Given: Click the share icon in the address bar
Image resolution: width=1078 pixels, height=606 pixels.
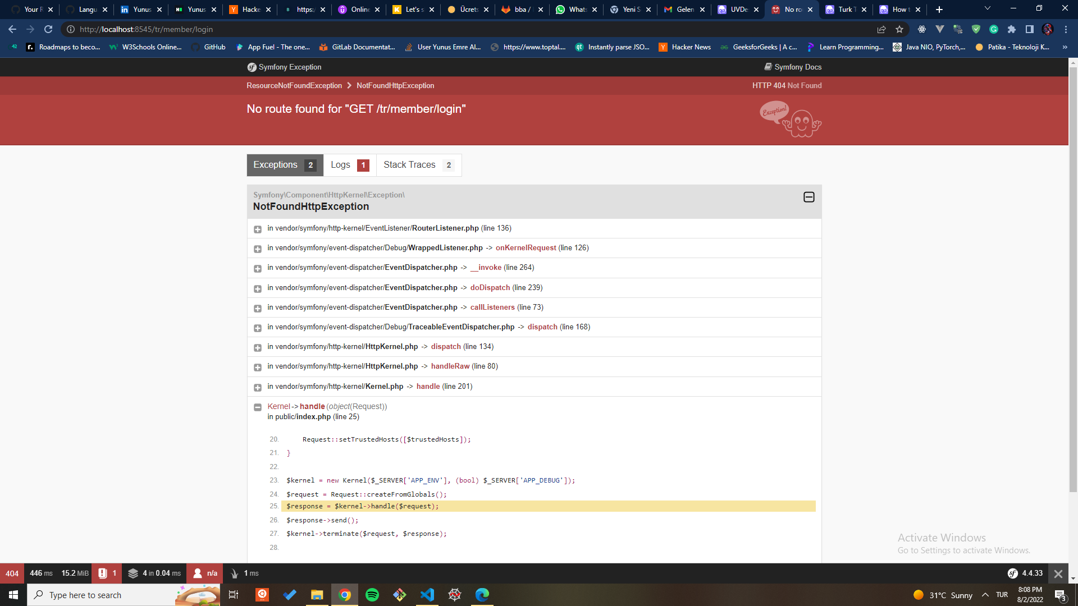Looking at the screenshot, I should click(881, 29).
